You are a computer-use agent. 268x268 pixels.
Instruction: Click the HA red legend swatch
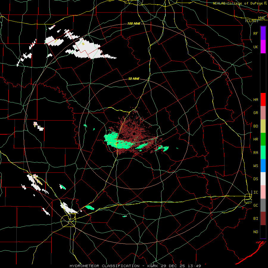click(x=263, y=99)
